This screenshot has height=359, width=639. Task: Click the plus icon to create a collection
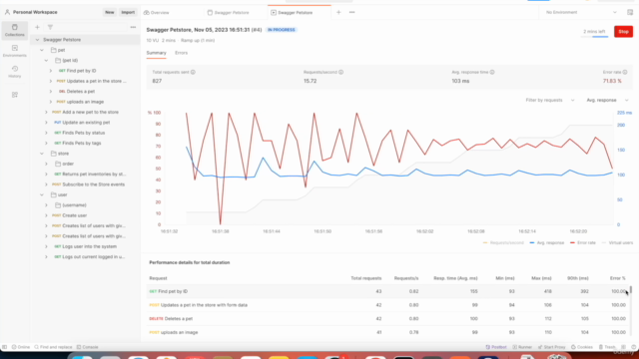(37, 27)
